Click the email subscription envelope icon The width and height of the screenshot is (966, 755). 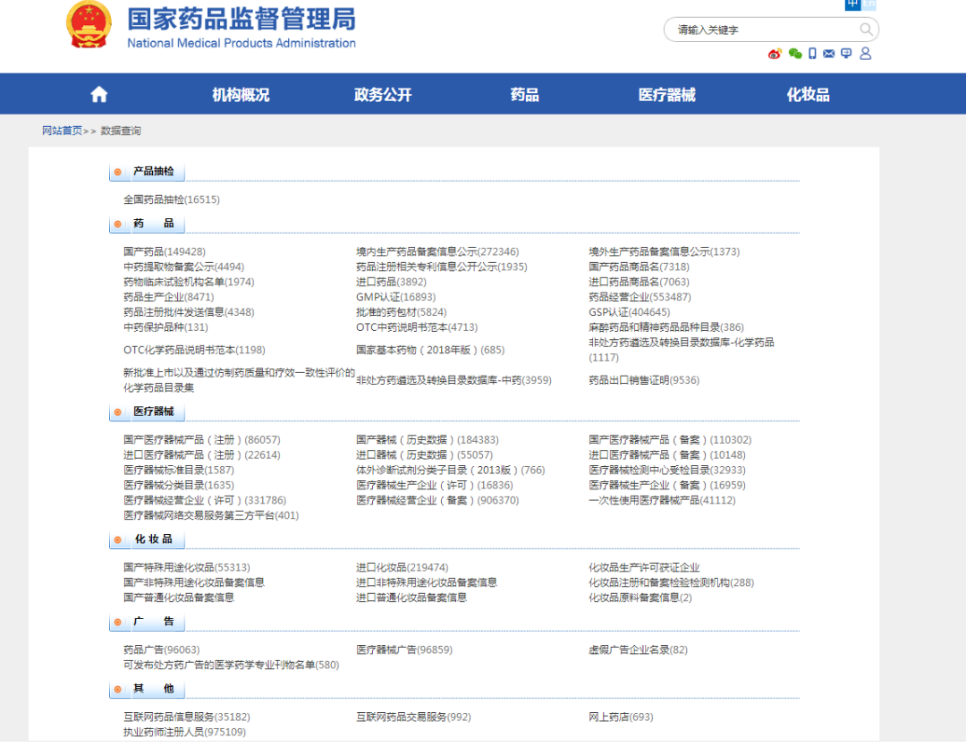coord(828,54)
